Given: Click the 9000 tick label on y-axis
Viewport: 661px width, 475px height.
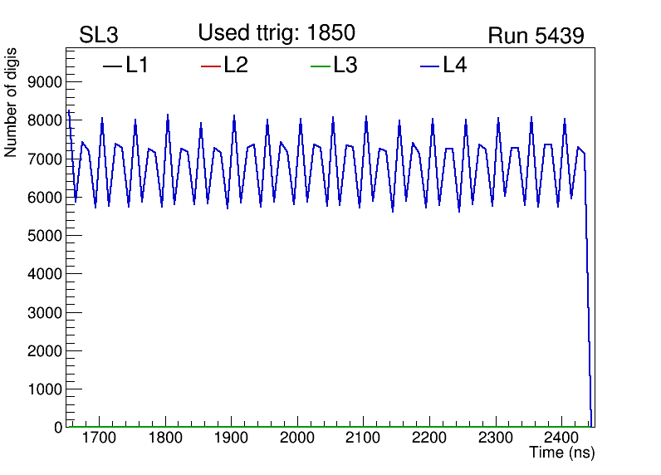Looking at the screenshot, I should point(47,81).
